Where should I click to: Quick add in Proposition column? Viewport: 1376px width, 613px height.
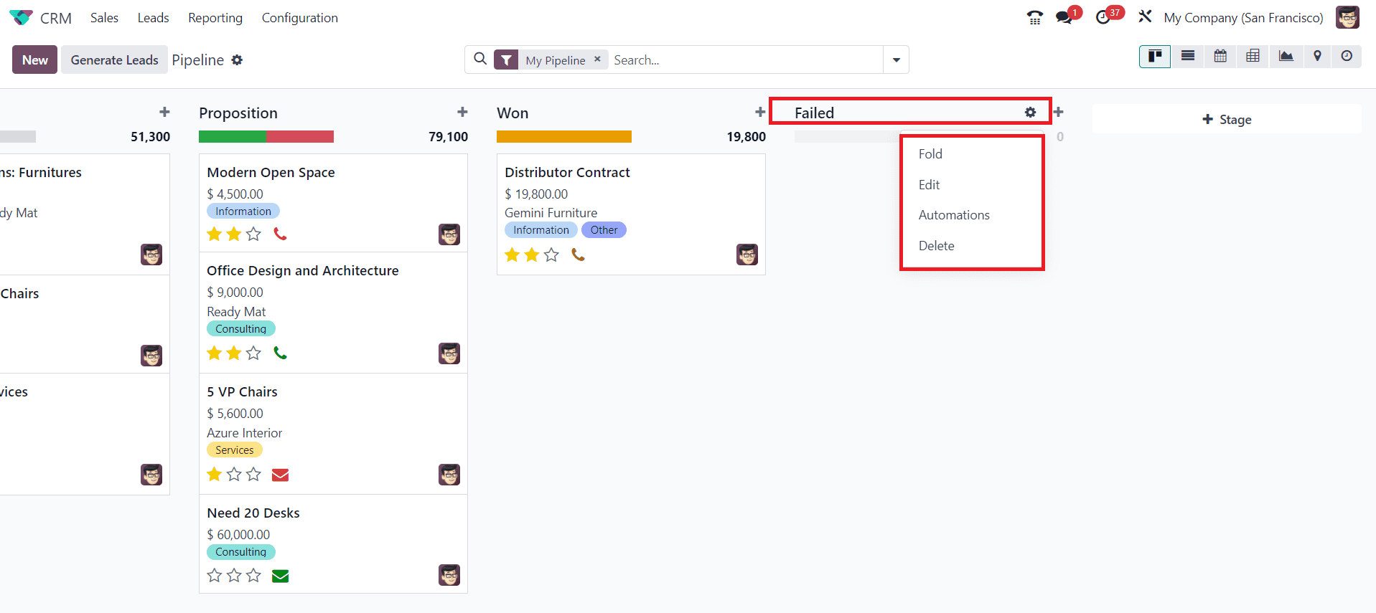click(x=462, y=112)
